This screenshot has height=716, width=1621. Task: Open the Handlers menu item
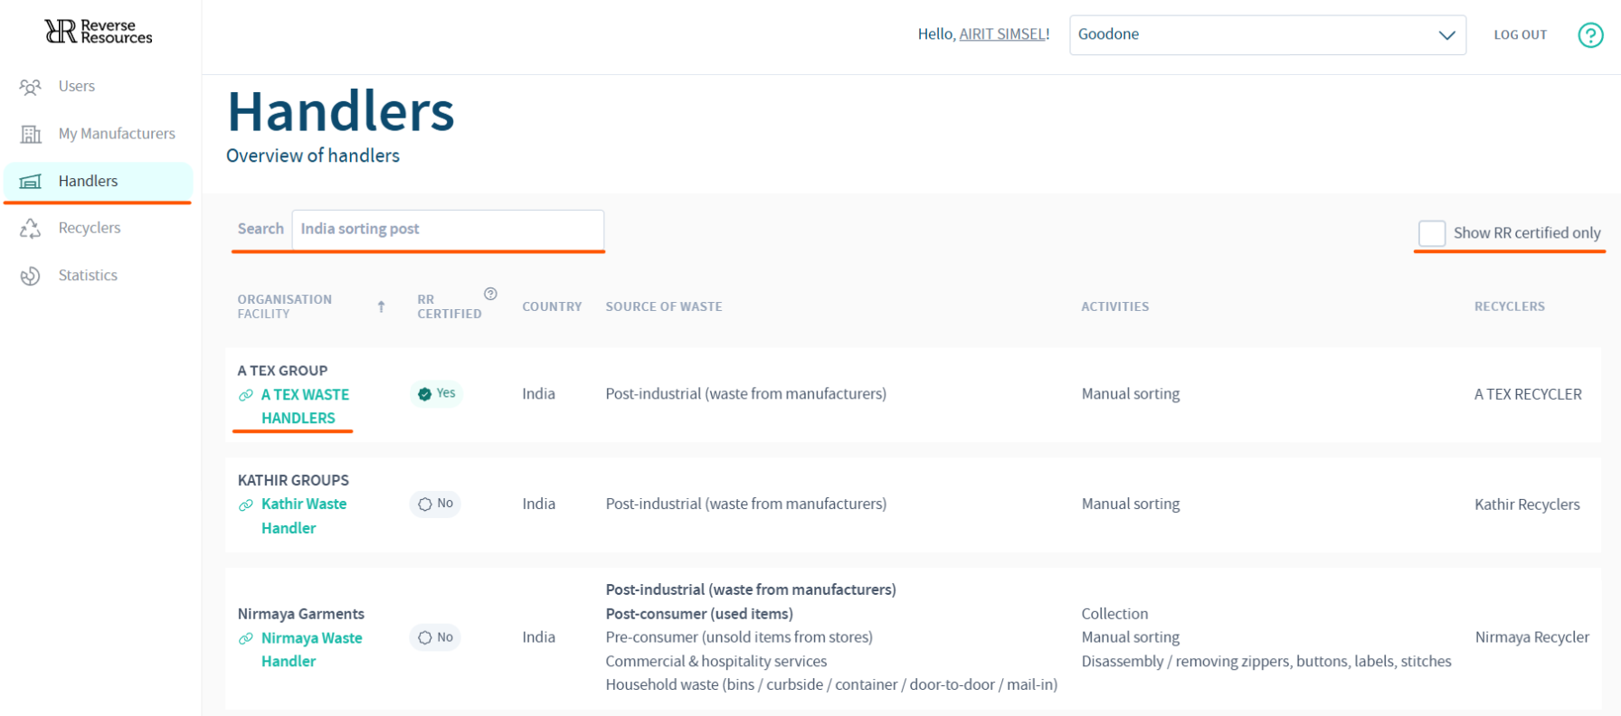tap(88, 181)
